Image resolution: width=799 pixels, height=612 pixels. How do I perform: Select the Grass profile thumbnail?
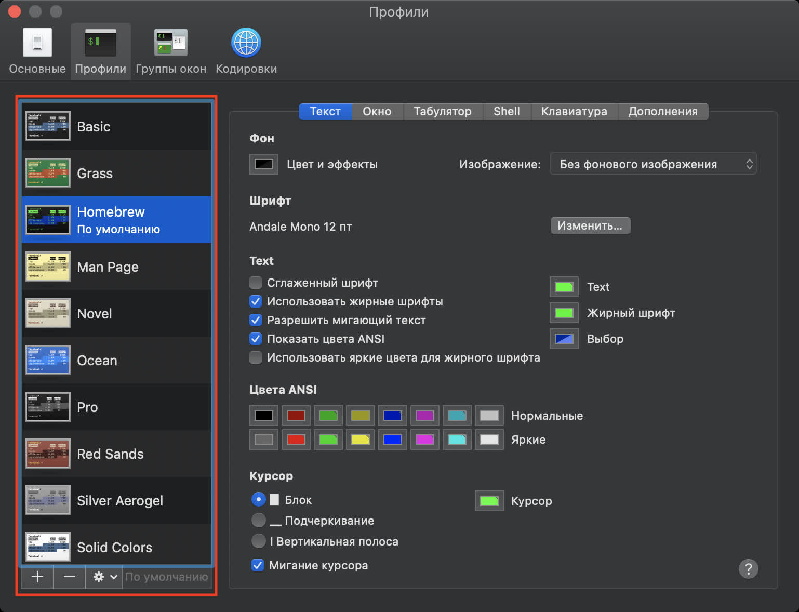click(48, 173)
